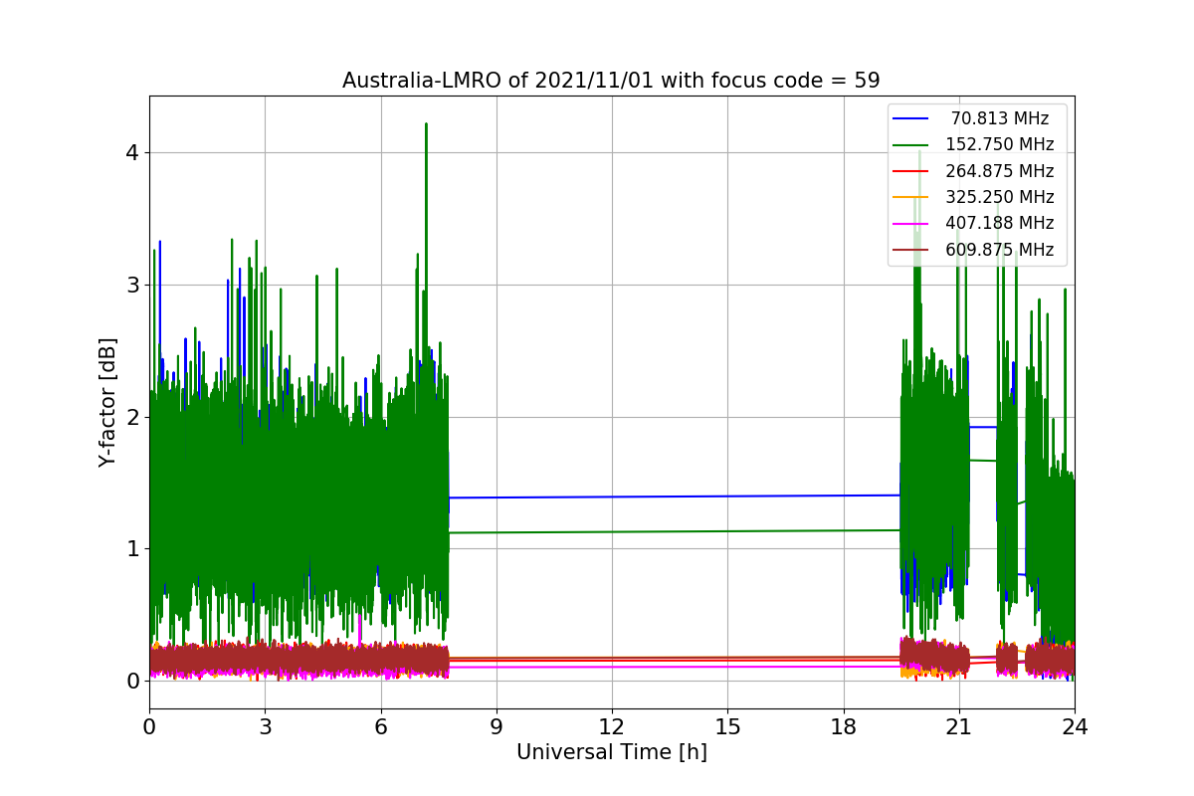Screen dimensions: 1194x796
Task: Click the magenta line swatch in the legend
Action: pos(911,224)
